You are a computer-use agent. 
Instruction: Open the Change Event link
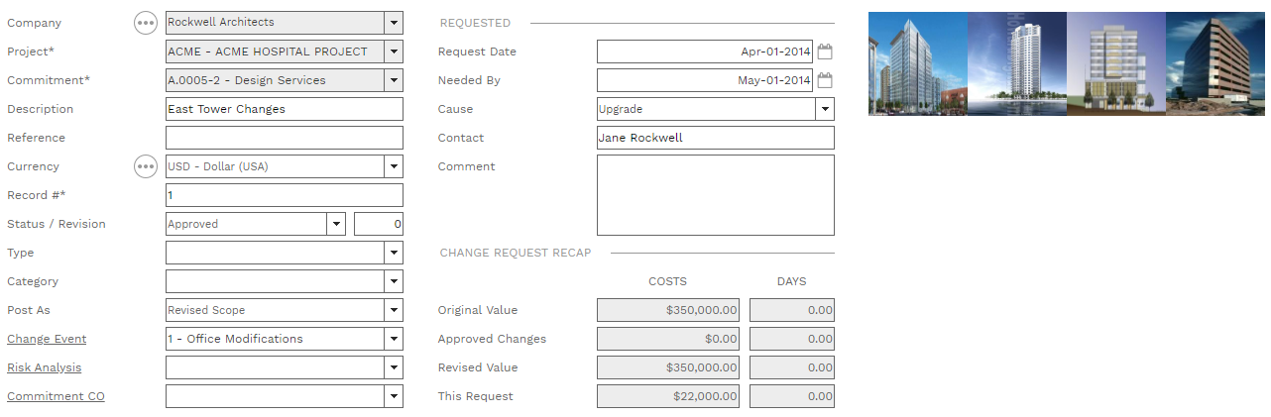pyautogui.click(x=47, y=339)
